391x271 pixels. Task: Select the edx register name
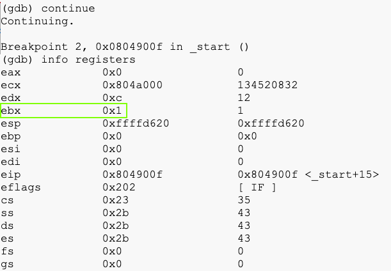(x=11, y=98)
